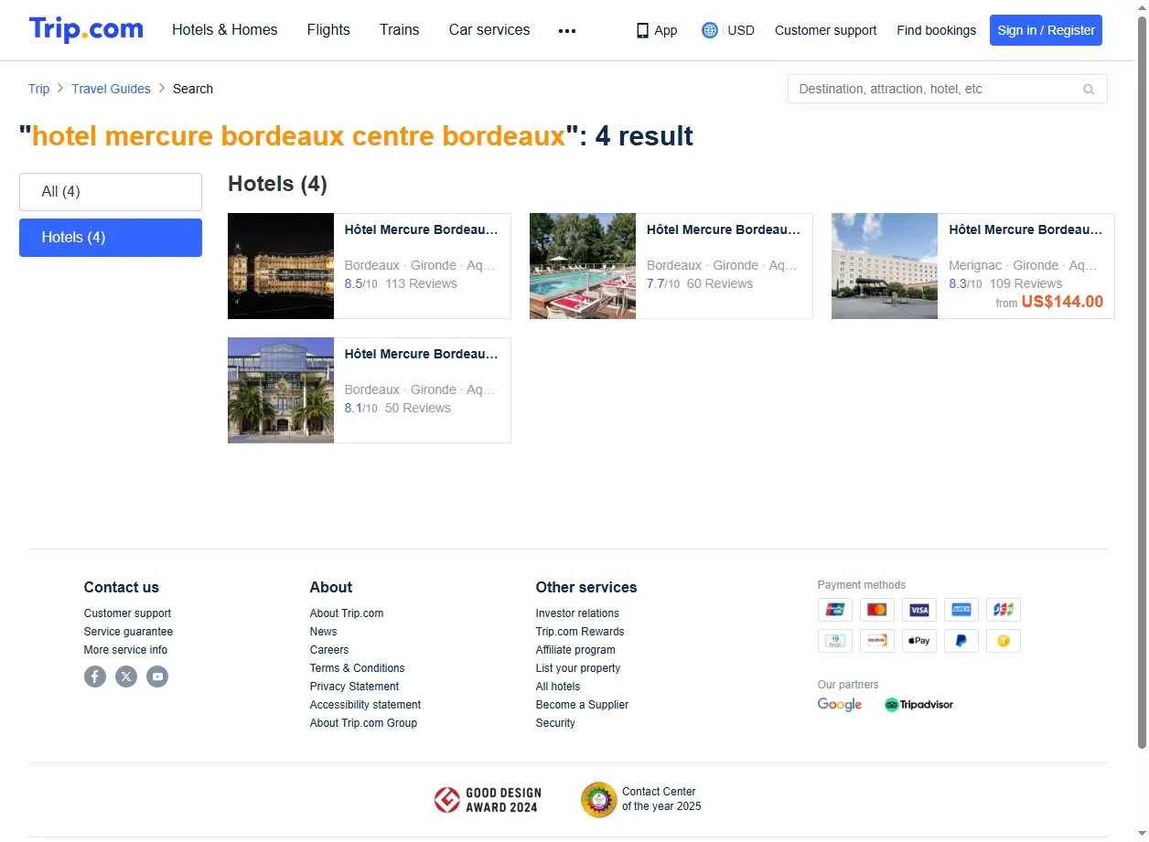The image size is (1149, 842).
Task: Click the Discover payment icon
Action: (877, 641)
